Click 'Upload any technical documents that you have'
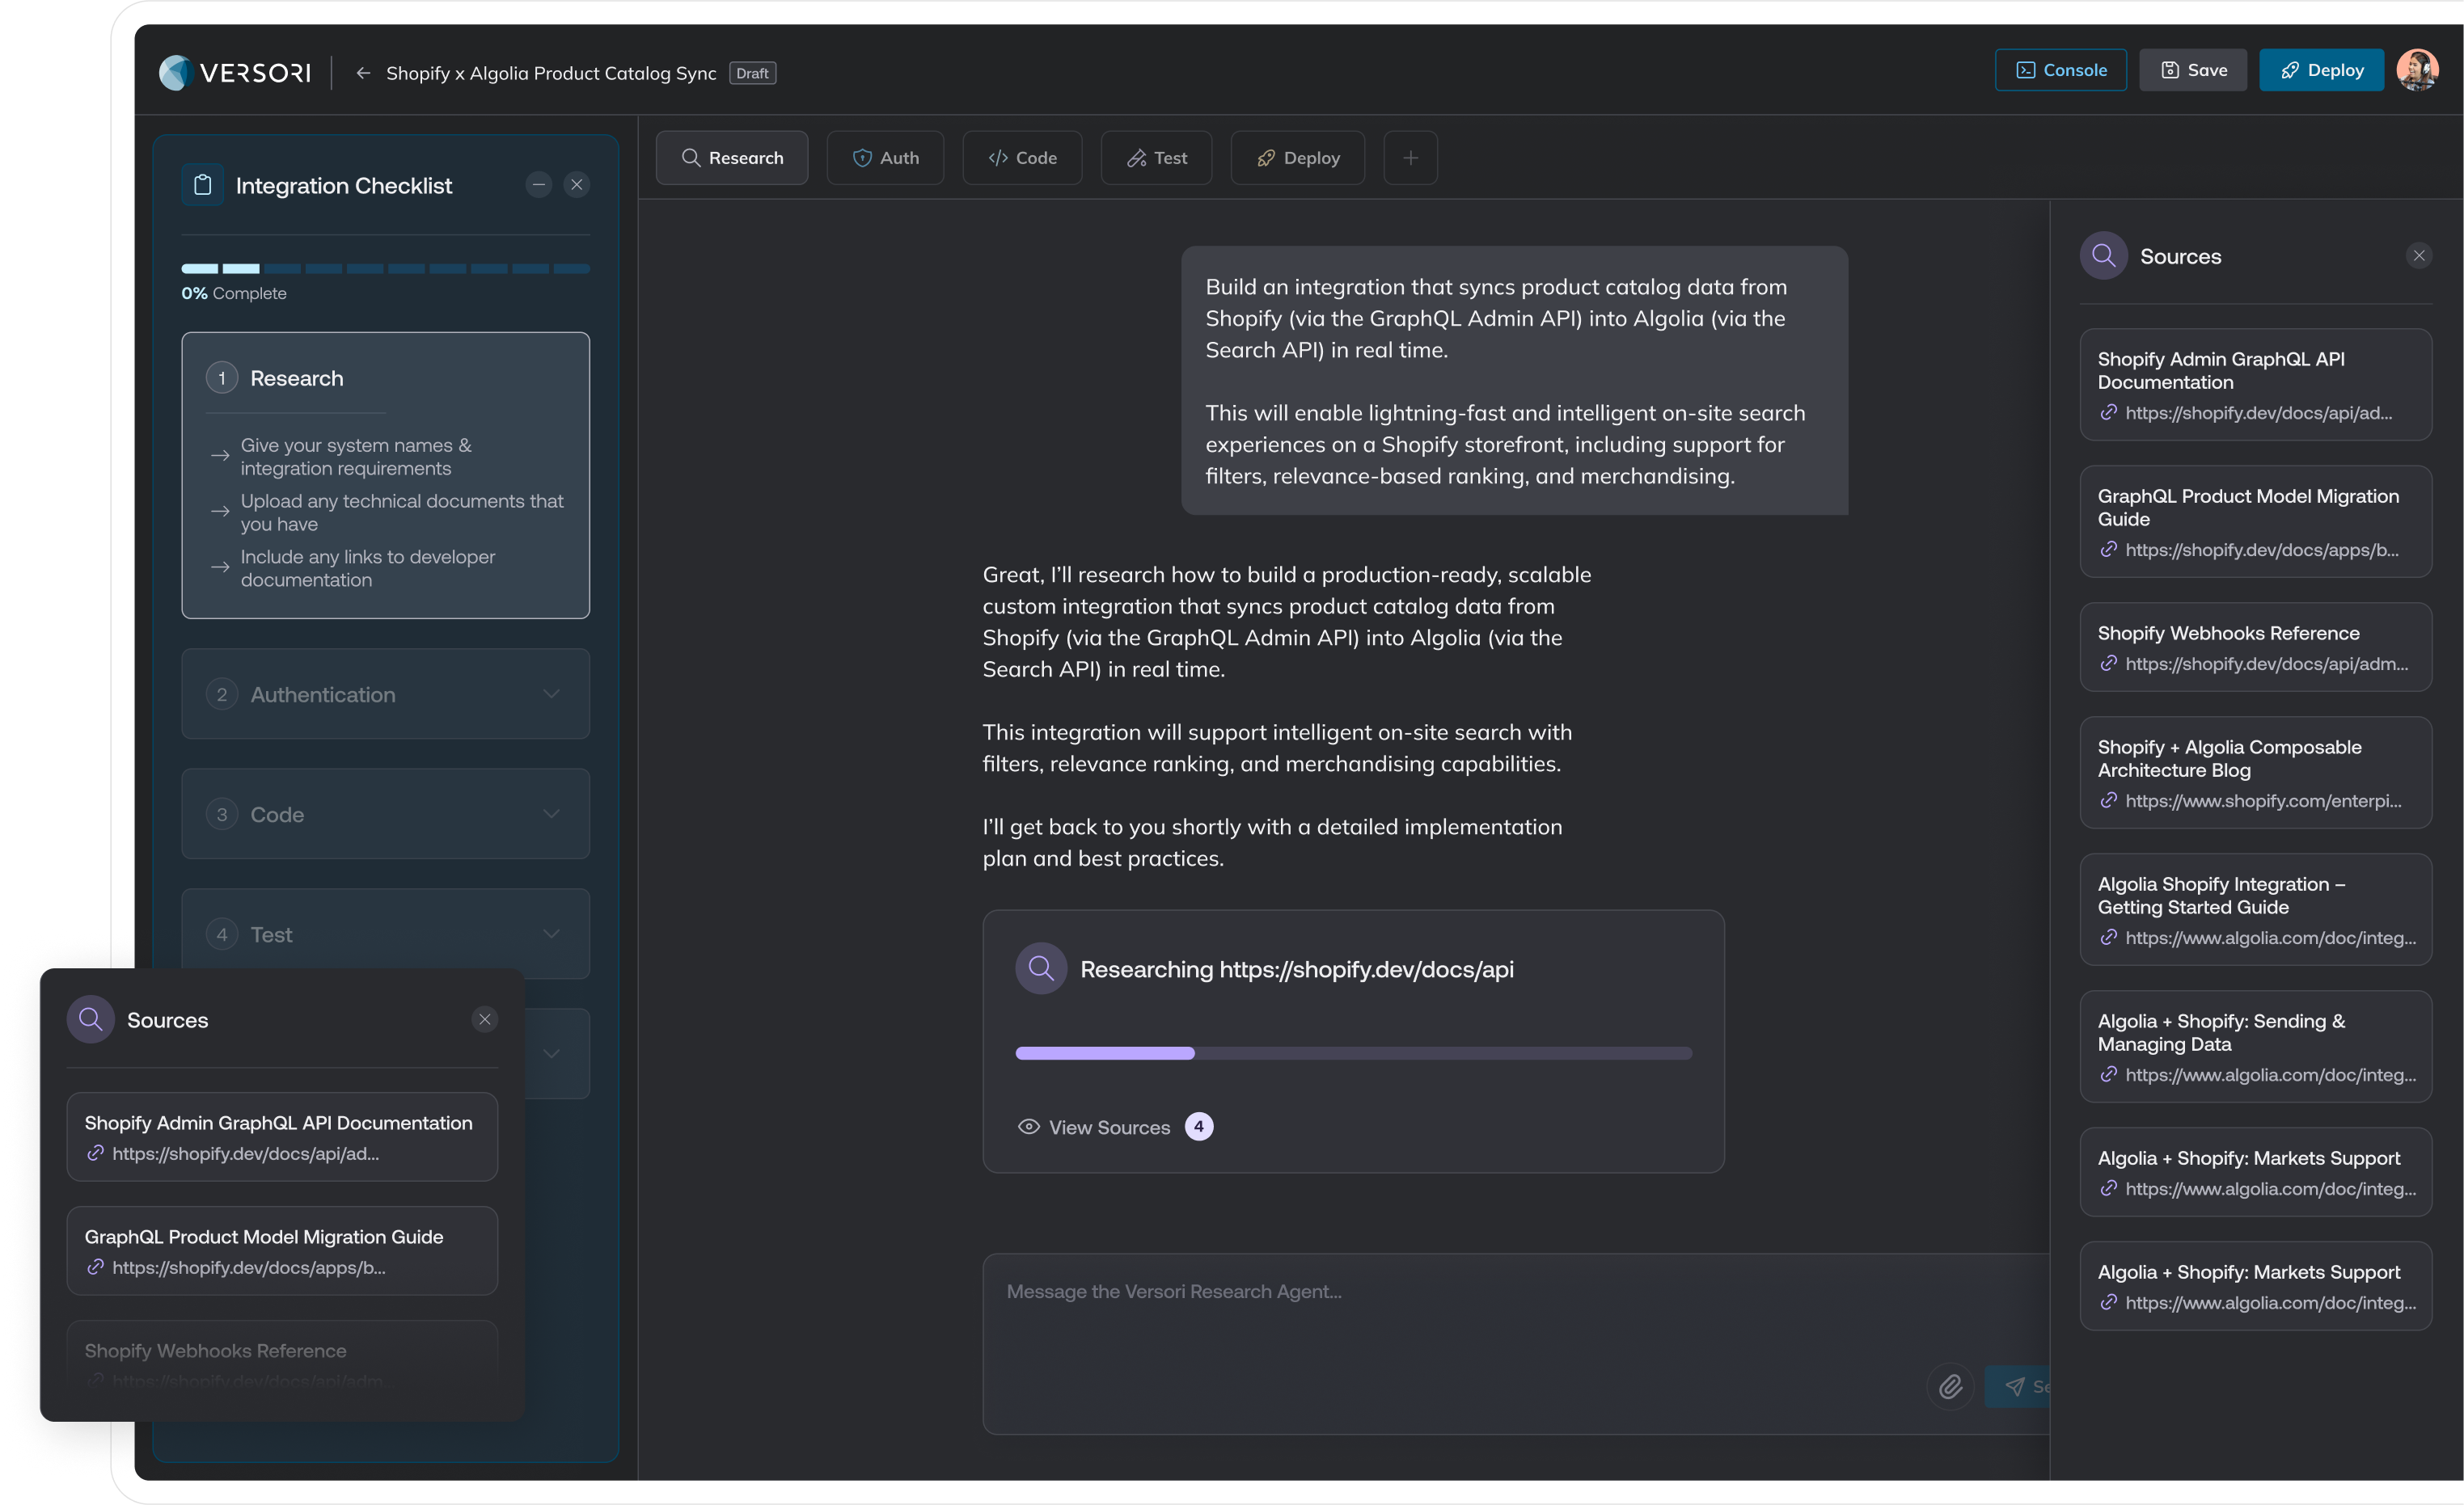Image resolution: width=2464 pixels, height=1505 pixels. [401, 512]
